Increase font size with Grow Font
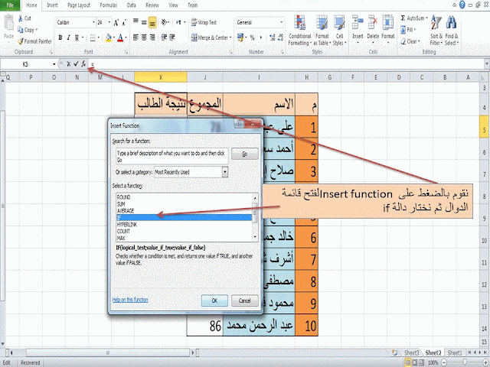The image size is (490, 367). (x=116, y=22)
